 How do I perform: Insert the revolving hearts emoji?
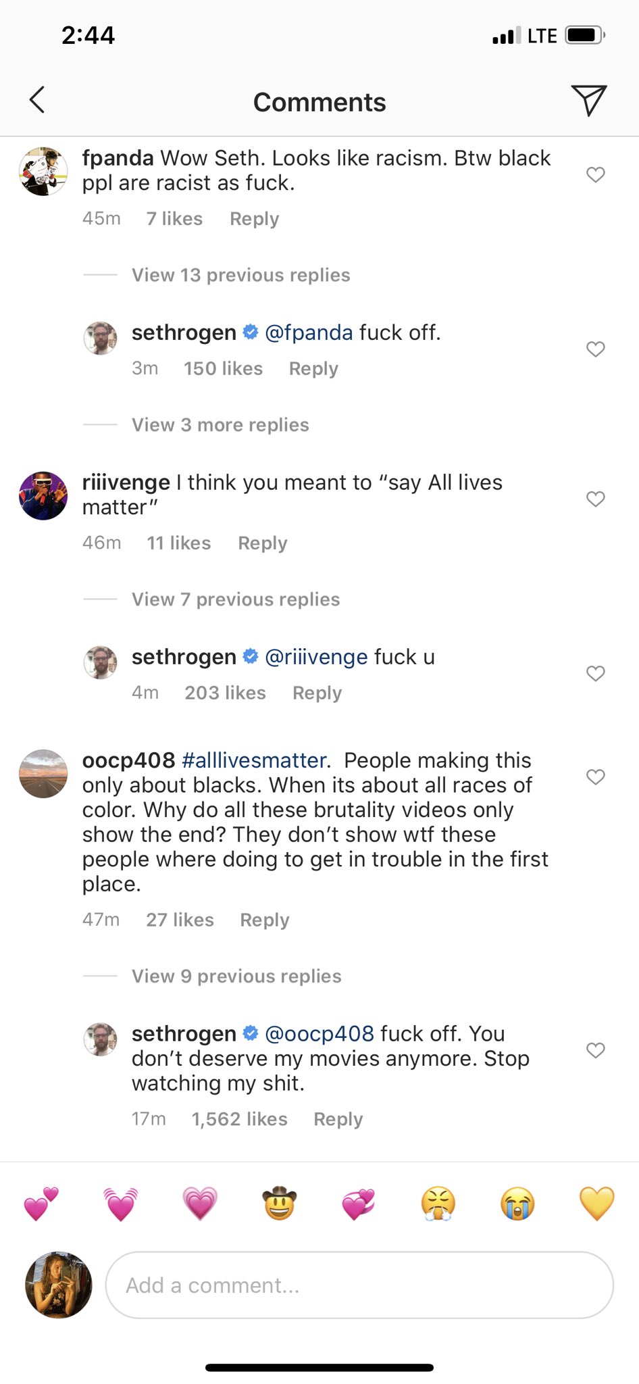(359, 1204)
